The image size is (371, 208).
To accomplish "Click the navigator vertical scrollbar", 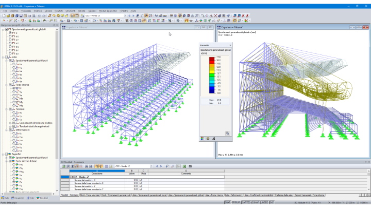I will coord(57,94).
